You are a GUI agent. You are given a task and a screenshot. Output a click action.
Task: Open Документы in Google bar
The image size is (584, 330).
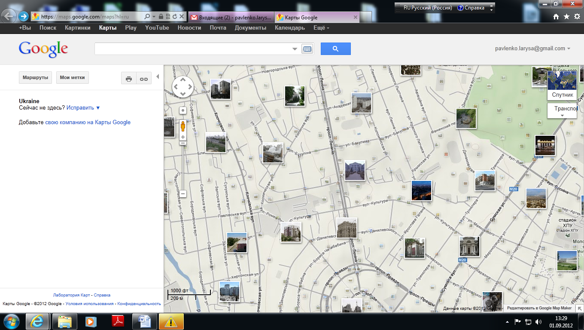[250, 27]
